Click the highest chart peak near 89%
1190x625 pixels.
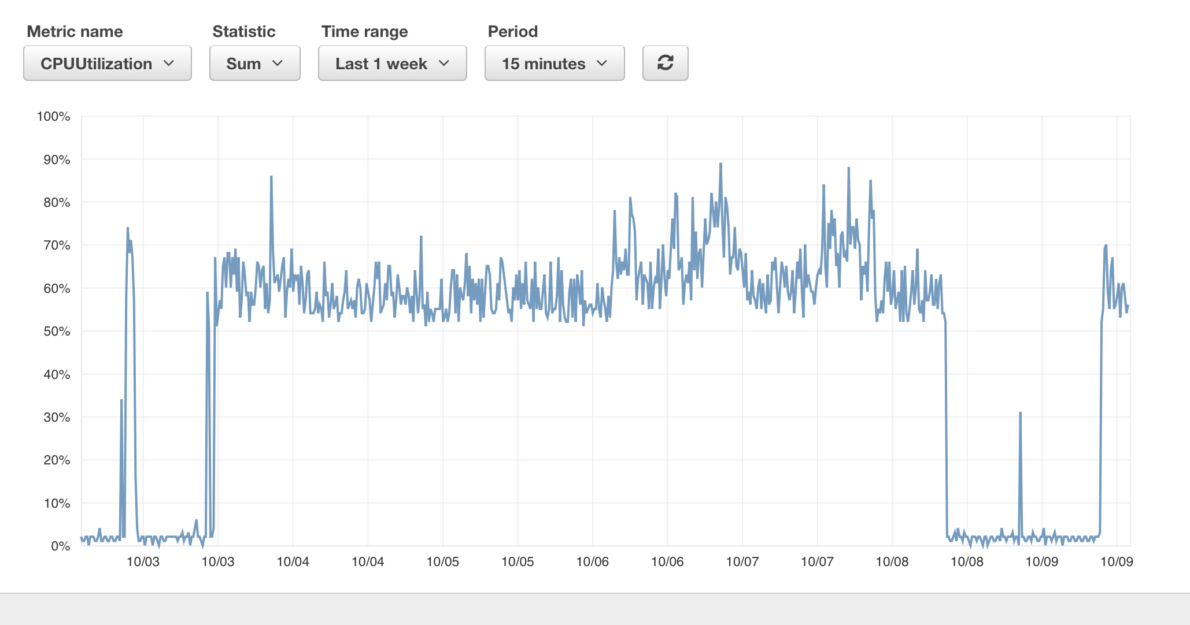(720, 164)
